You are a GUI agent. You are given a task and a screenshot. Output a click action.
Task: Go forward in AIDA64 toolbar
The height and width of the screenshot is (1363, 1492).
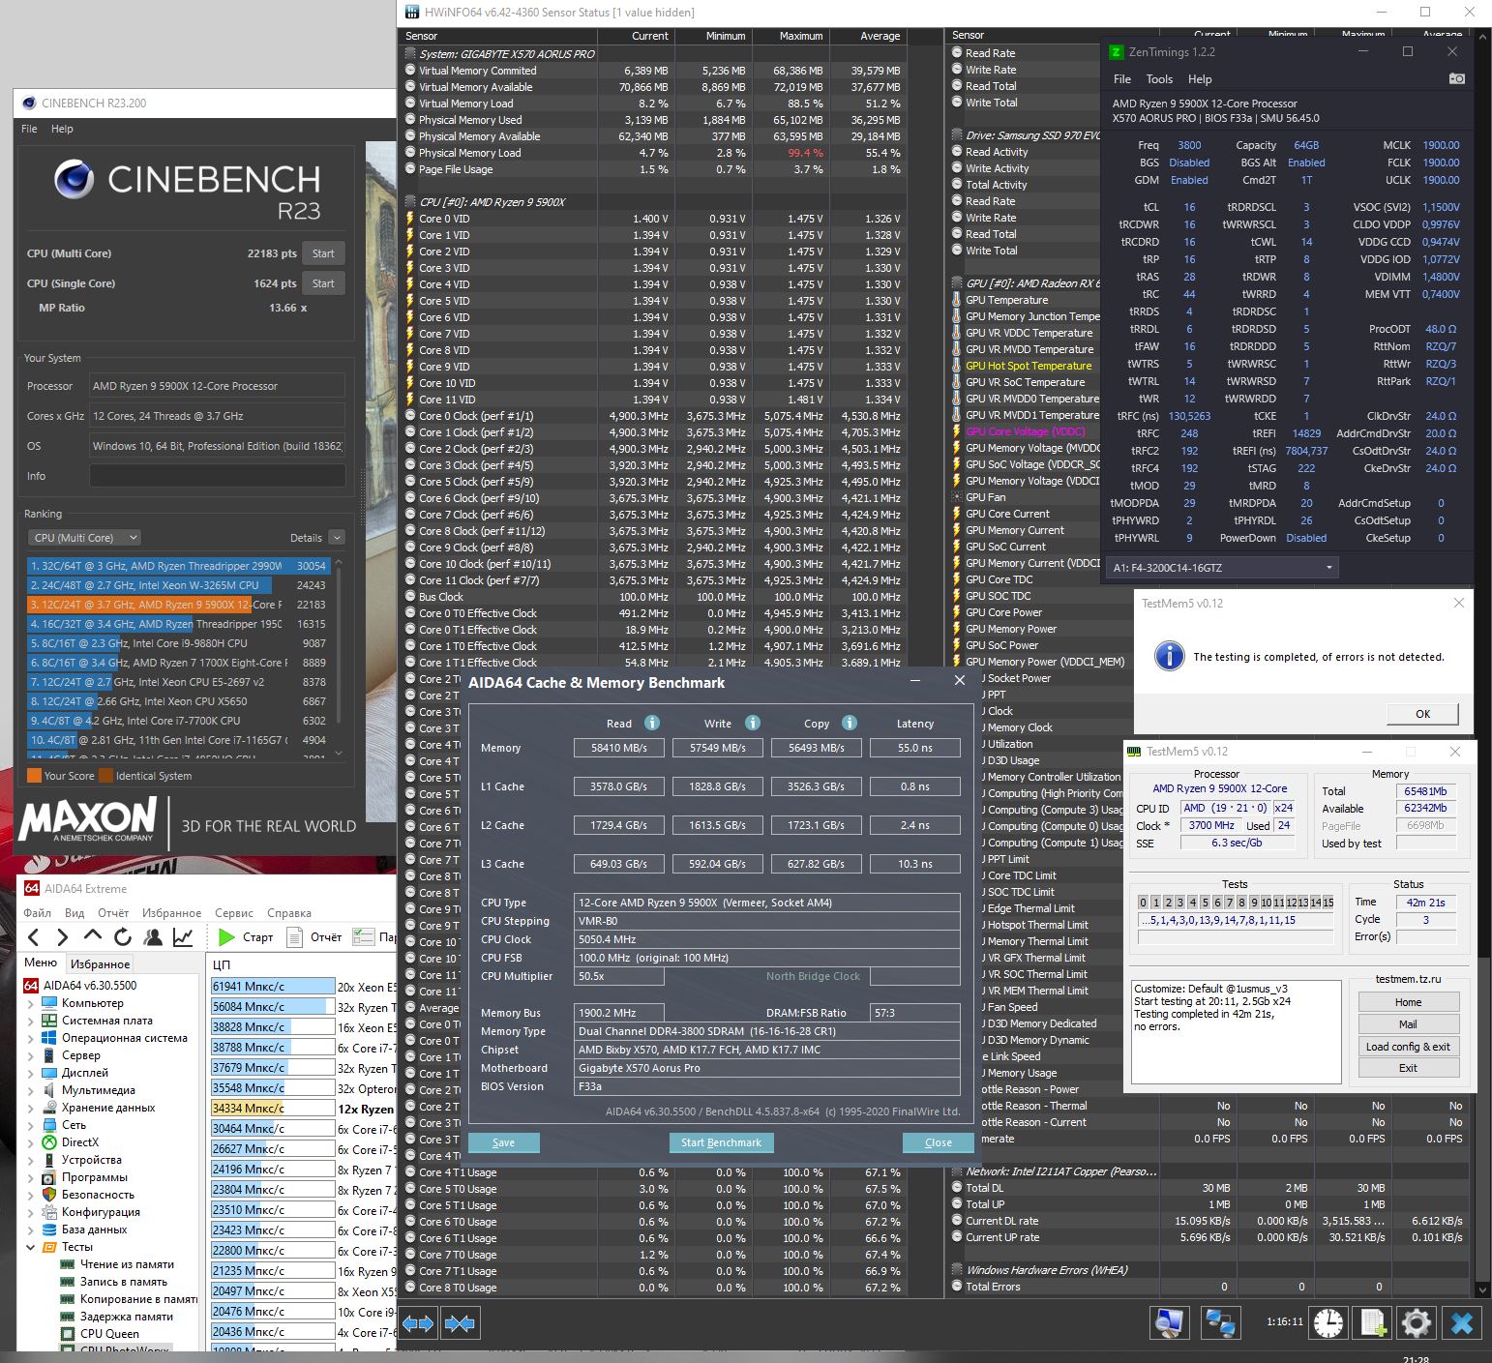pos(63,936)
